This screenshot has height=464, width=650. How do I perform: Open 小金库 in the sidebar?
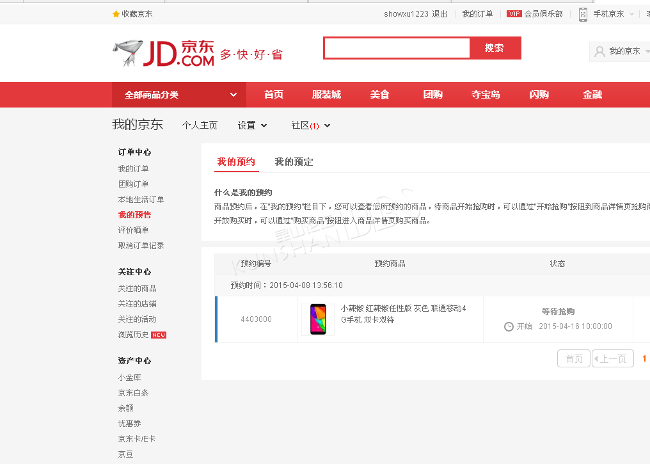tap(129, 378)
